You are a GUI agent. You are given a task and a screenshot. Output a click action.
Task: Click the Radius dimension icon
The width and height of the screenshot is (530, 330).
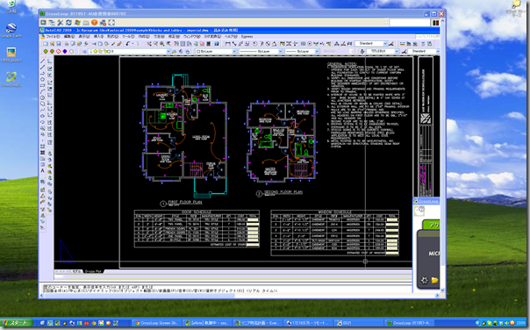255,44
